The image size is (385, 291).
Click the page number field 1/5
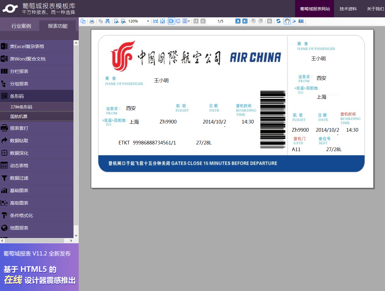tap(220, 21)
